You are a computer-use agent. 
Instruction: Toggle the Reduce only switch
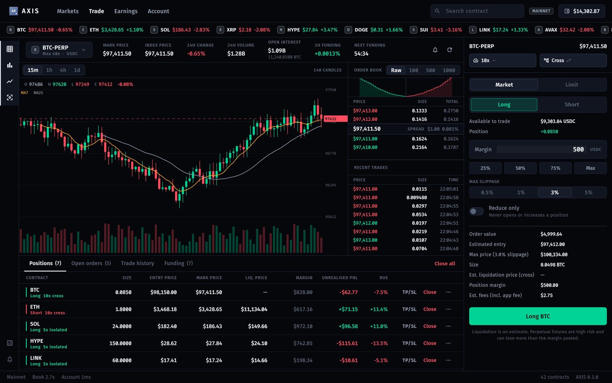pos(476,211)
